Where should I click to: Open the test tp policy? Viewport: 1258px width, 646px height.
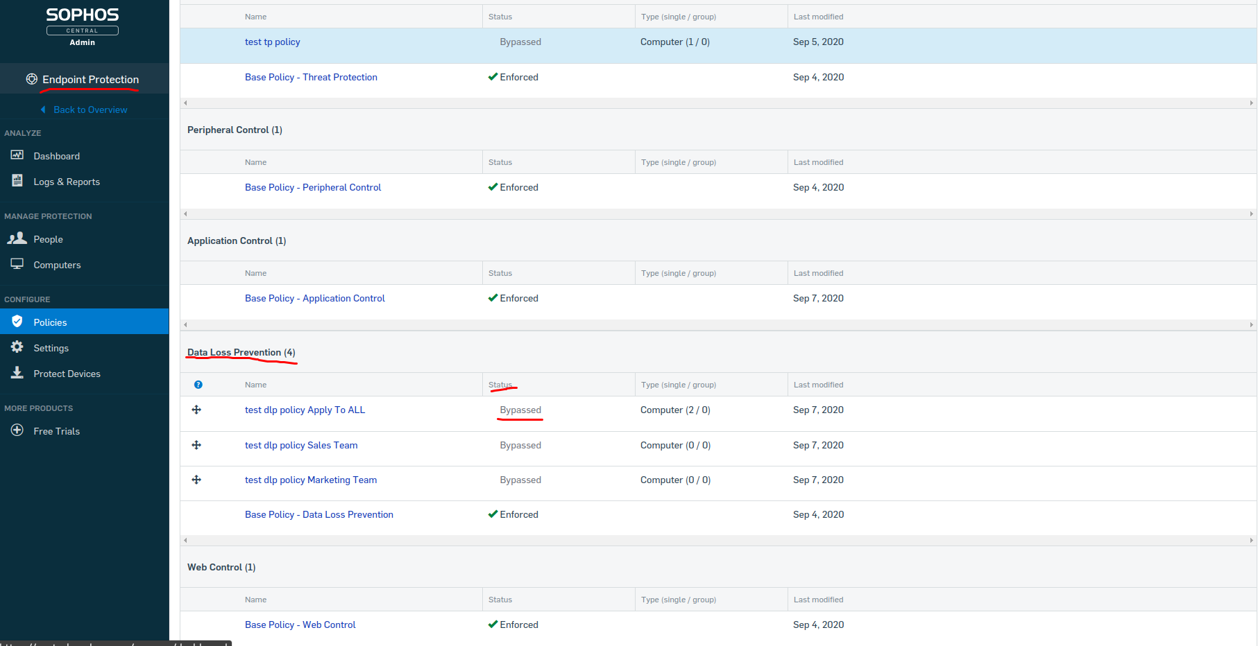coord(273,42)
